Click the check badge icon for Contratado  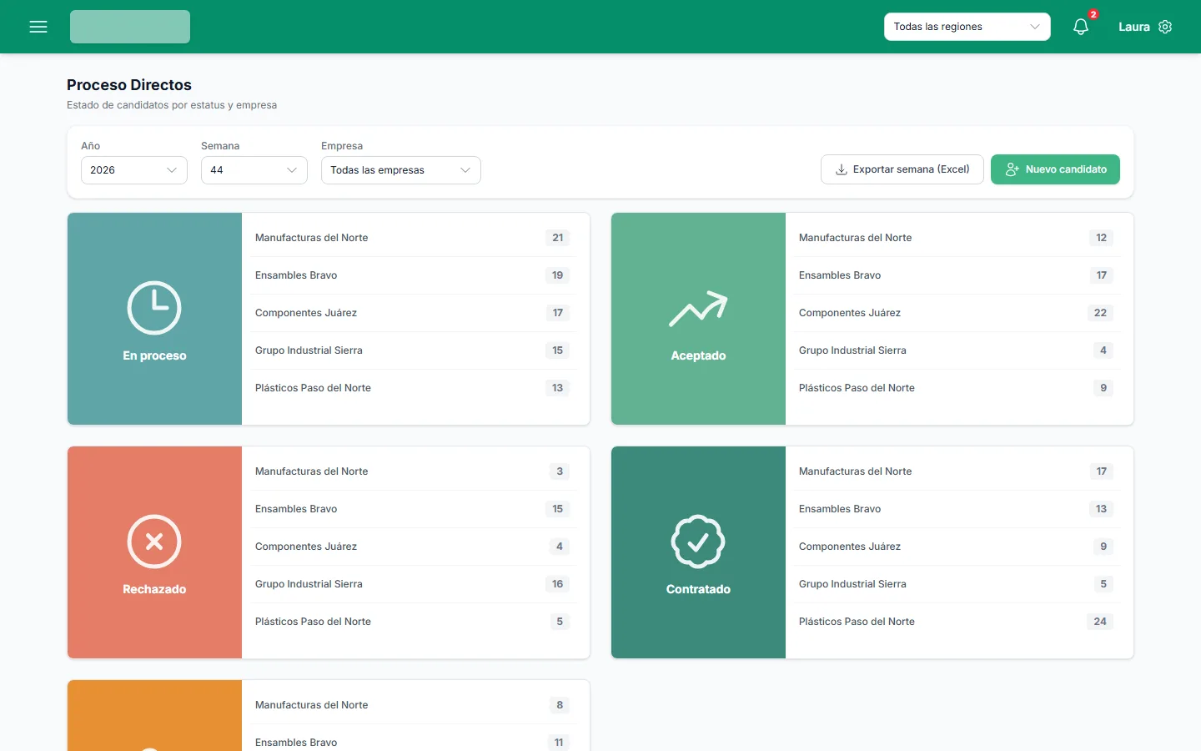click(x=698, y=542)
